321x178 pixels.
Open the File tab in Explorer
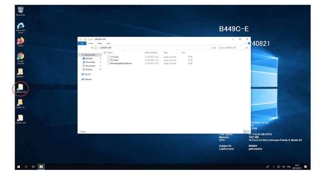pos(82,43)
